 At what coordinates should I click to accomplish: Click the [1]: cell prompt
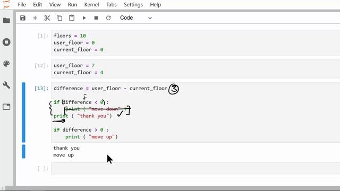42,36
